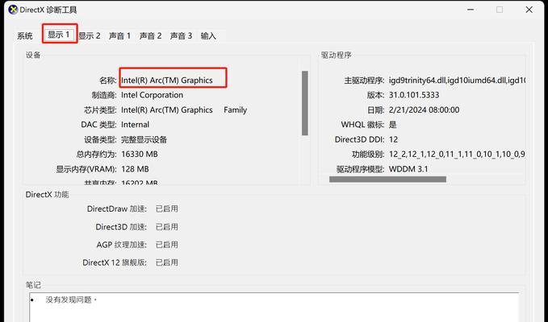Select driver version 31.0.101.5333
The height and width of the screenshot is (322, 548).
414,95
